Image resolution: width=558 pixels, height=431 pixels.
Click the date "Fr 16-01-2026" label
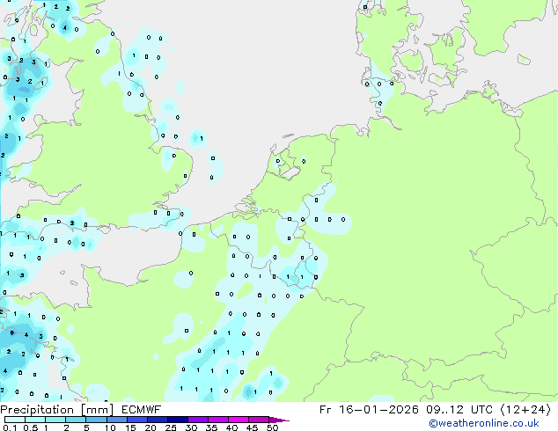pyautogui.click(x=369, y=410)
